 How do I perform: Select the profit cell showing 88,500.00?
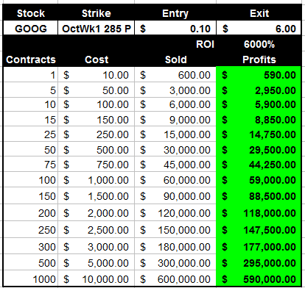point(259,196)
